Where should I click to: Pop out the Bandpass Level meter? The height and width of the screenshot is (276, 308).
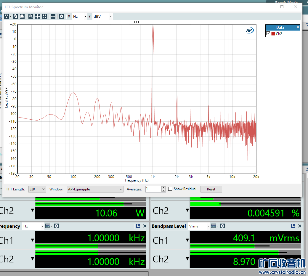point(293,226)
